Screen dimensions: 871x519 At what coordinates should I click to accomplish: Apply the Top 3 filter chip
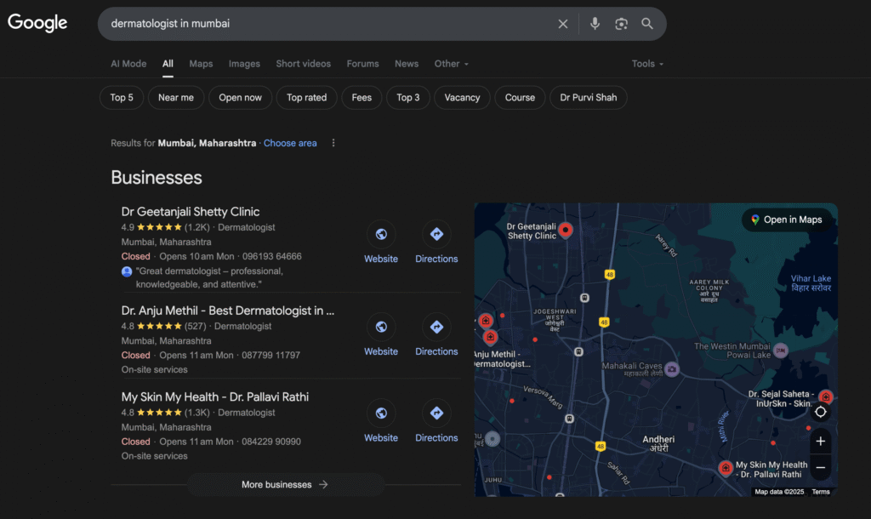[x=408, y=98]
